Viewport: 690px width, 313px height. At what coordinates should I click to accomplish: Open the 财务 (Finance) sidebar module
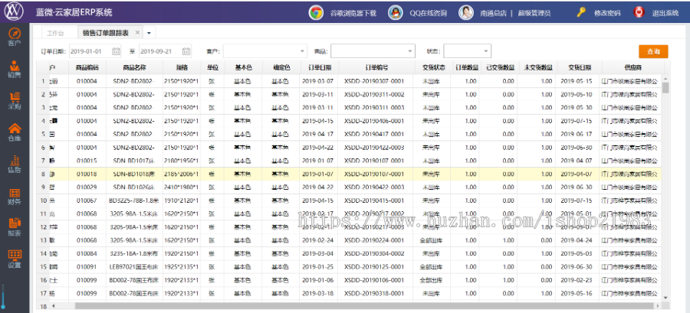14,196
